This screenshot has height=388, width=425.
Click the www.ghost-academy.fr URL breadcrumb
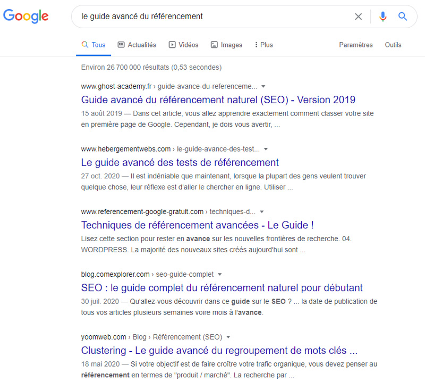pyautogui.click(x=169, y=86)
